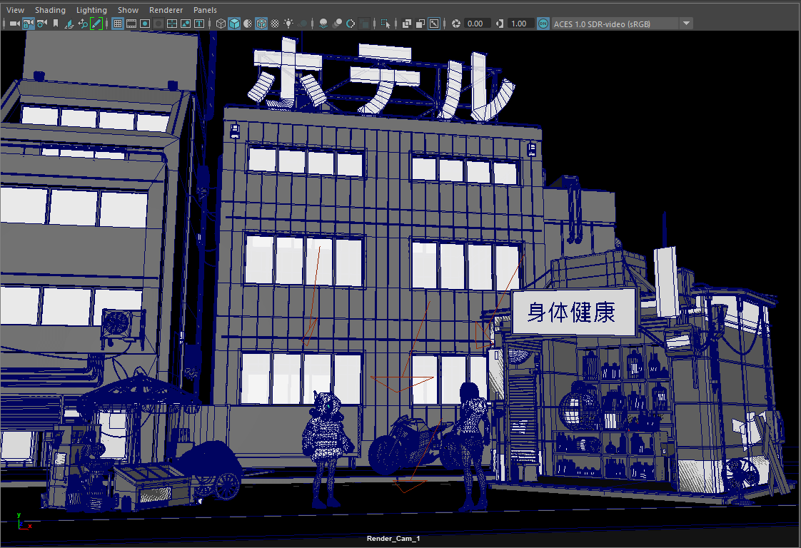
Task: Click the 2D Pan/Zoom icon
Action: tap(83, 24)
